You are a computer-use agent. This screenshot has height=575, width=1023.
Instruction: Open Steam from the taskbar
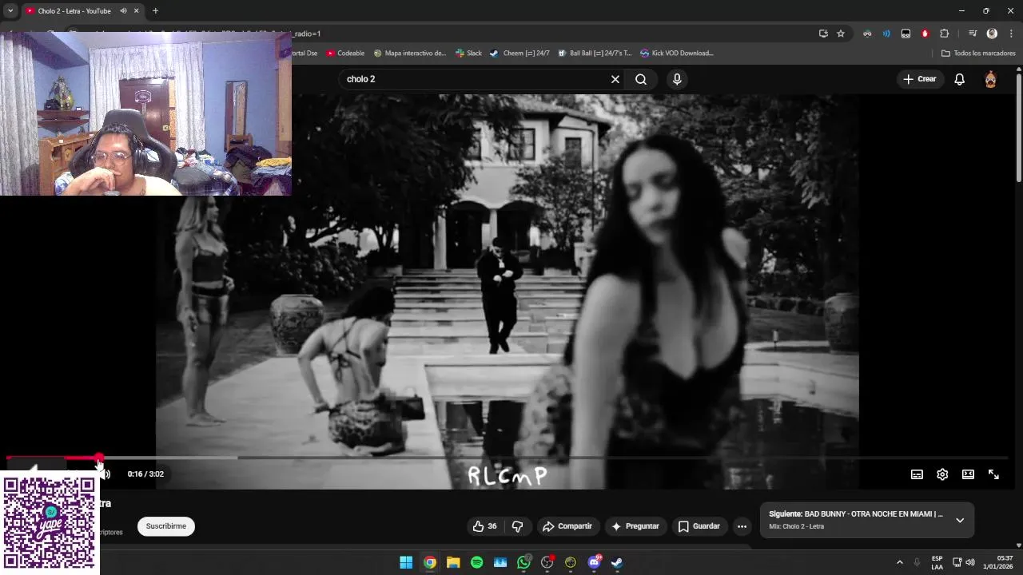point(617,562)
